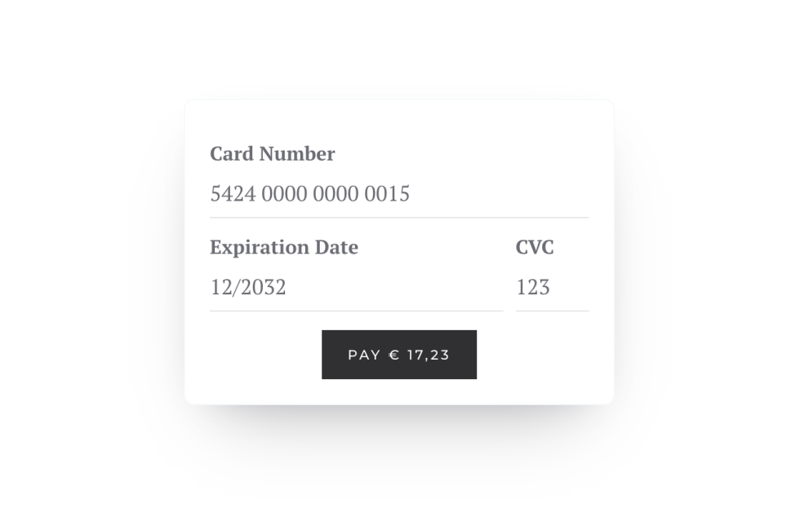Click the 17,23 amount on the button
800x512 pixels.
429,355
